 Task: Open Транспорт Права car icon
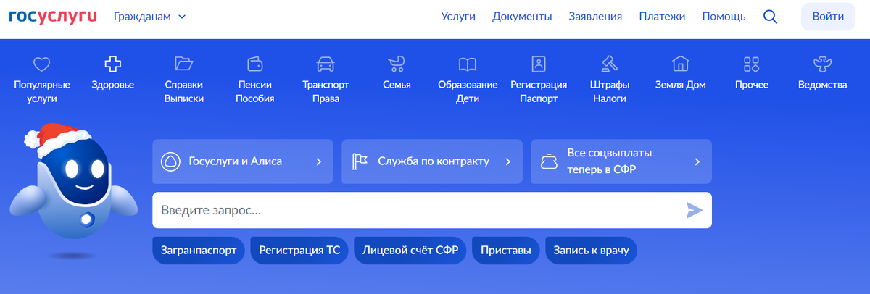[326, 64]
